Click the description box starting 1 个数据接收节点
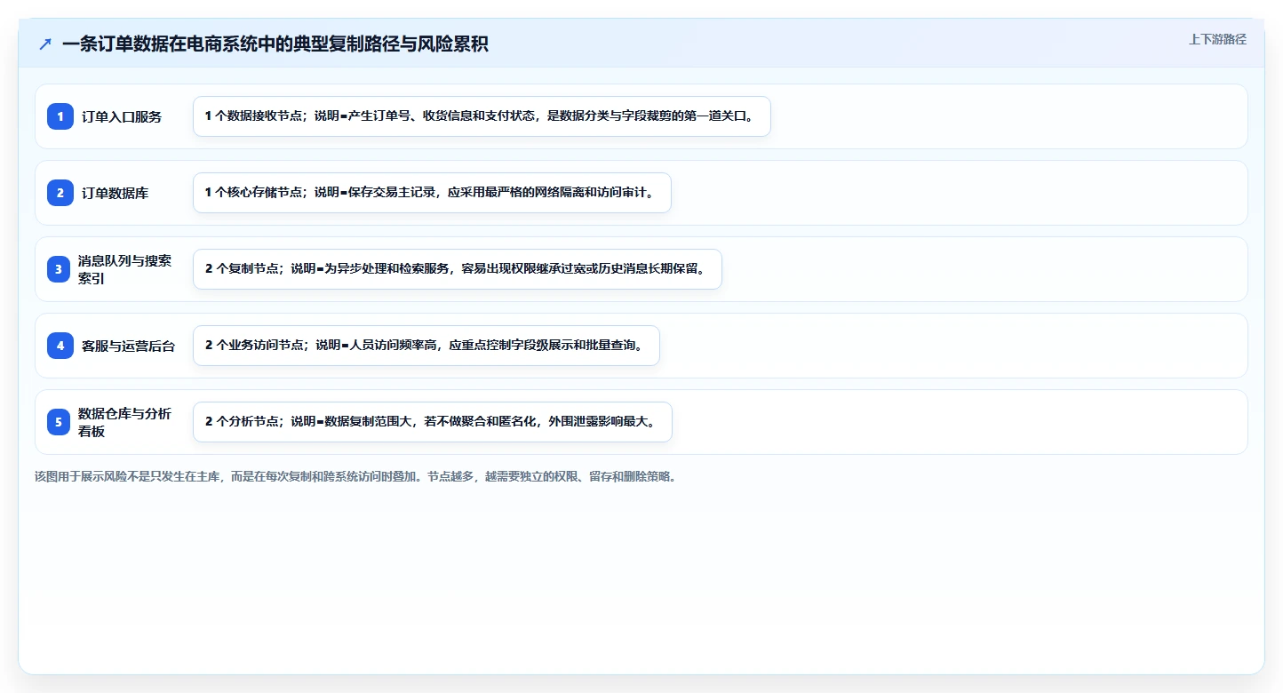The width and height of the screenshot is (1283, 693). (482, 116)
